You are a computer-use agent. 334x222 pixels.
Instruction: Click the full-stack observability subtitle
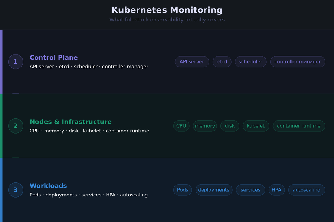click(167, 20)
